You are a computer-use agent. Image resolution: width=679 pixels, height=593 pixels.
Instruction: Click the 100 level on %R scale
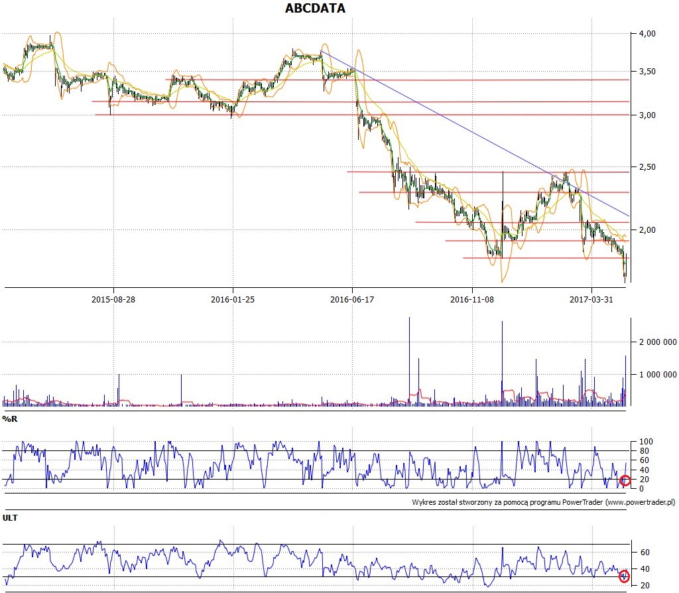(646, 442)
